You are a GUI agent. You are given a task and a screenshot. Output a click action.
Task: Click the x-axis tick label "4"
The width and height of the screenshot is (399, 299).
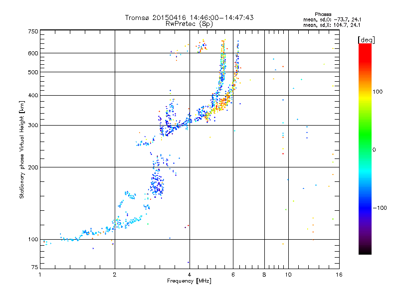tap(190, 275)
